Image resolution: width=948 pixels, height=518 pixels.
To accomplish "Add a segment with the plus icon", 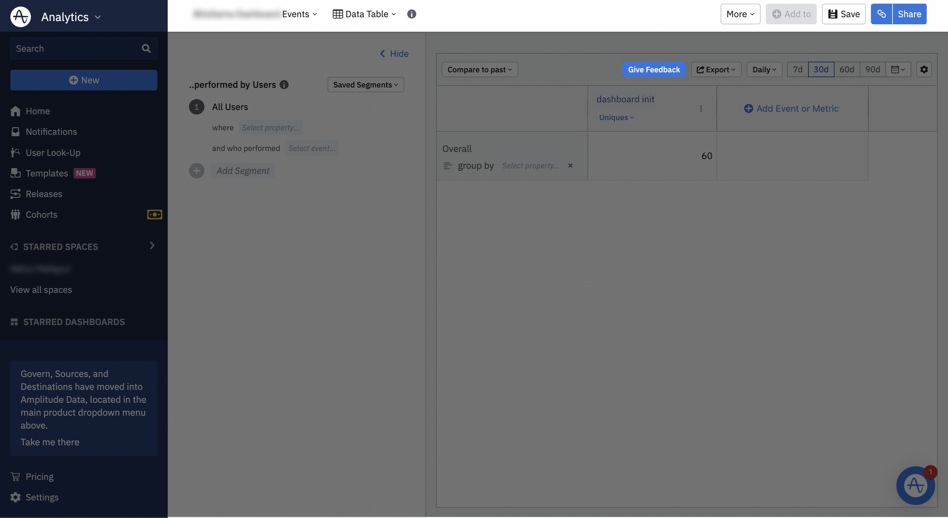I will coord(197,171).
